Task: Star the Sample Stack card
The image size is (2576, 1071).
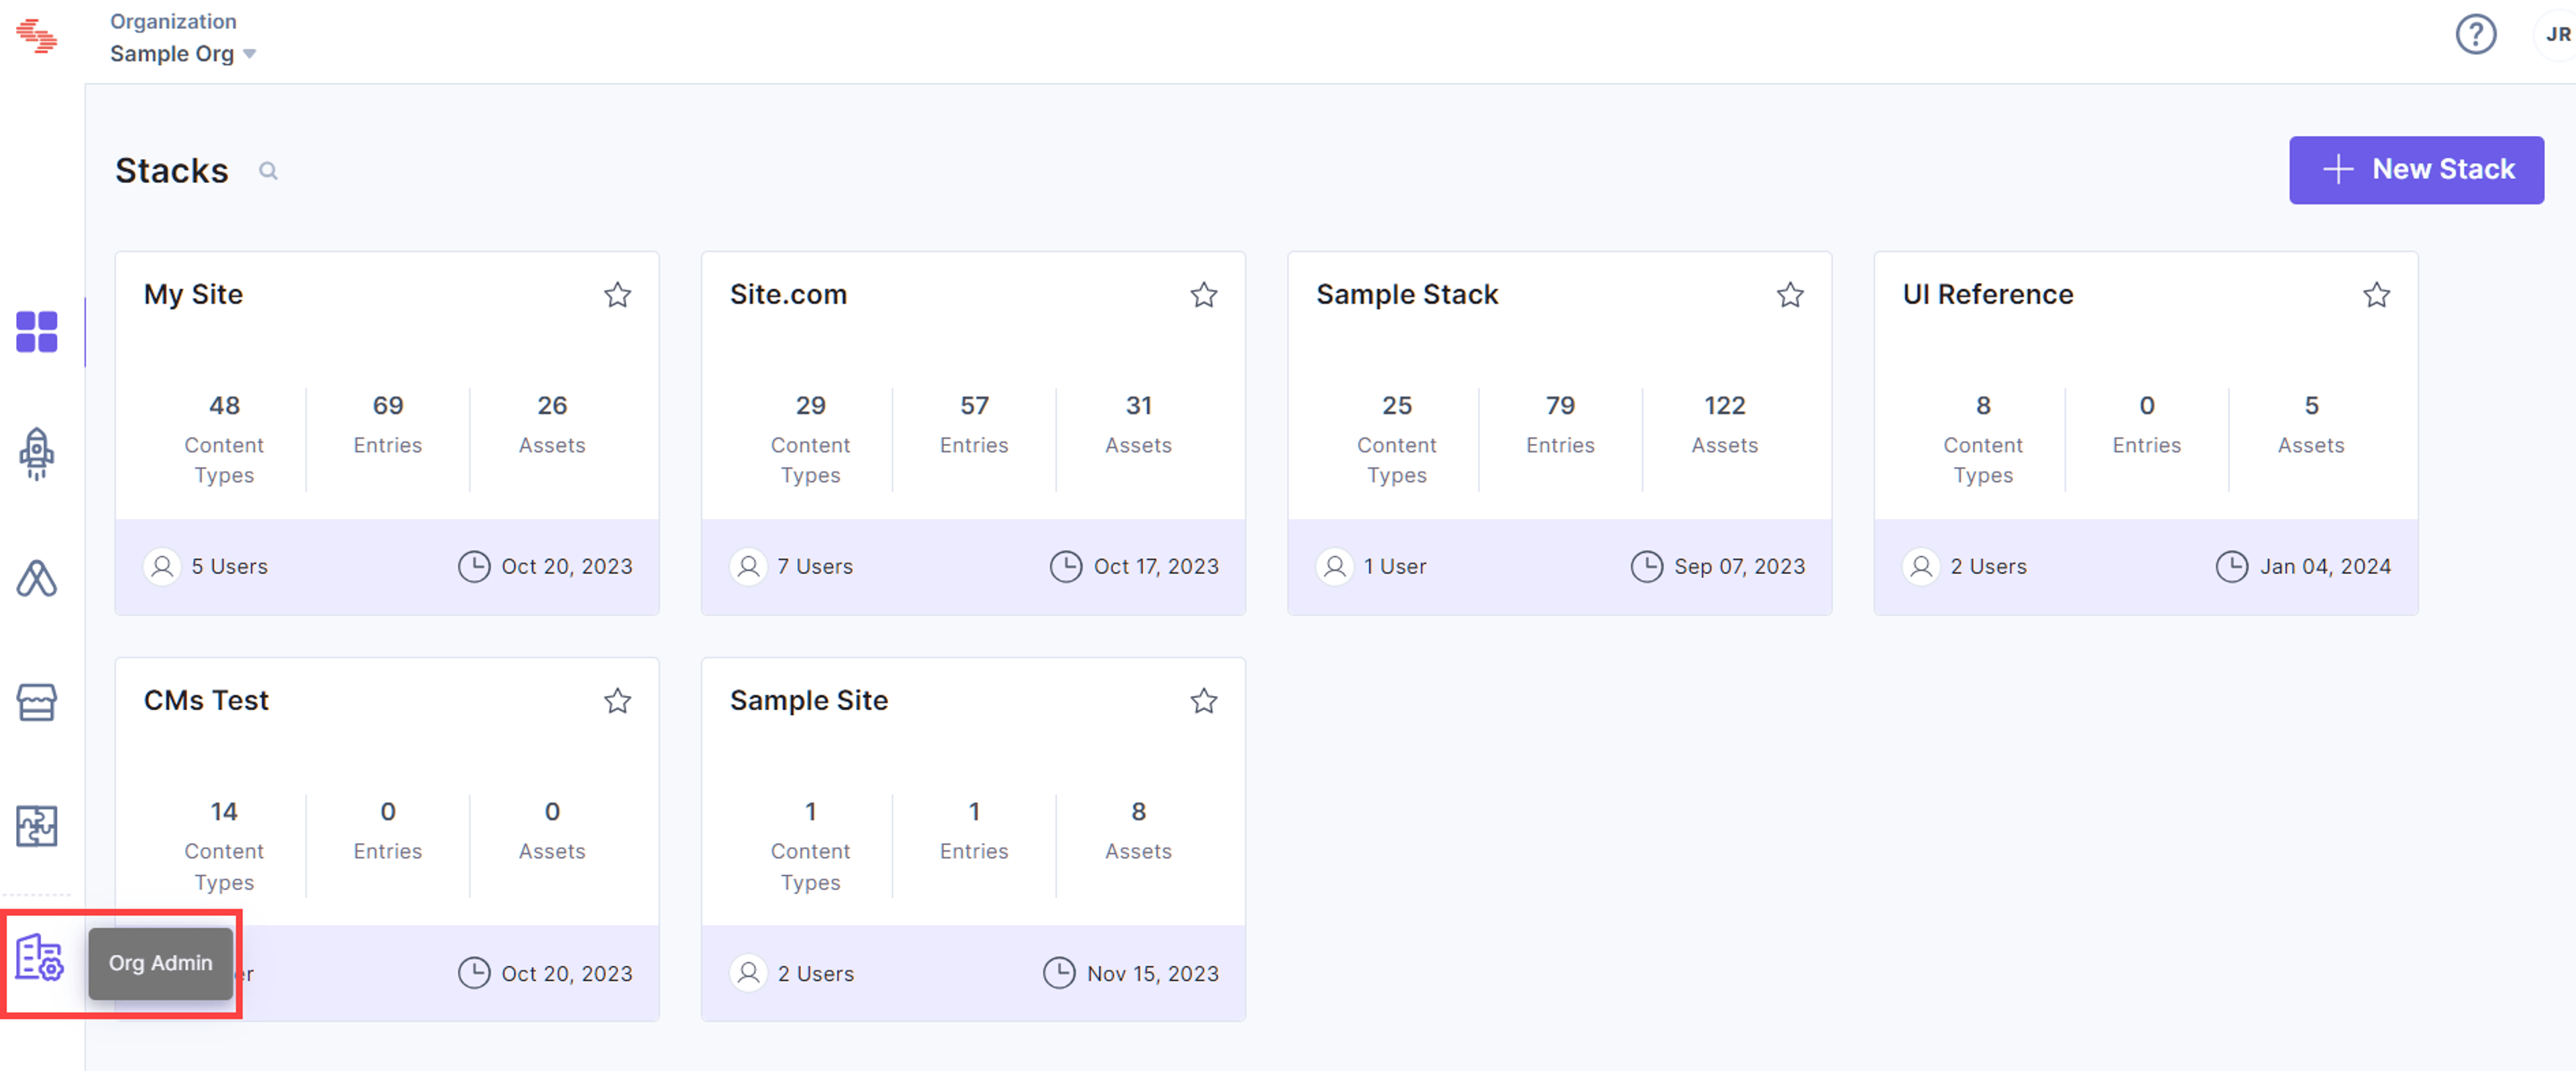Action: coord(1790,295)
